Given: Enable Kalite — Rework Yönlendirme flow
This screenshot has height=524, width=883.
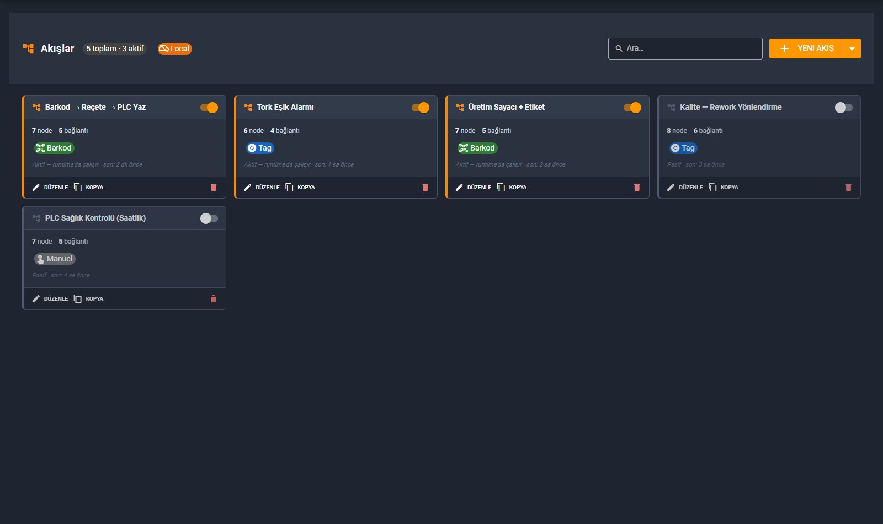Looking at the screenshot, I should (x=844, y=108).
